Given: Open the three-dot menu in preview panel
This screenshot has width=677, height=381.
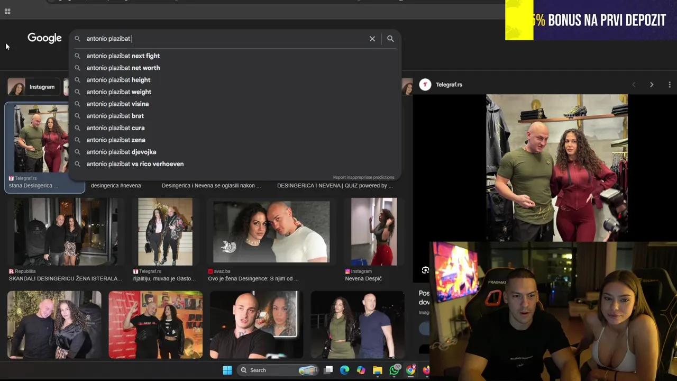Looking at the screenshot, I should [x=670, y=85].
